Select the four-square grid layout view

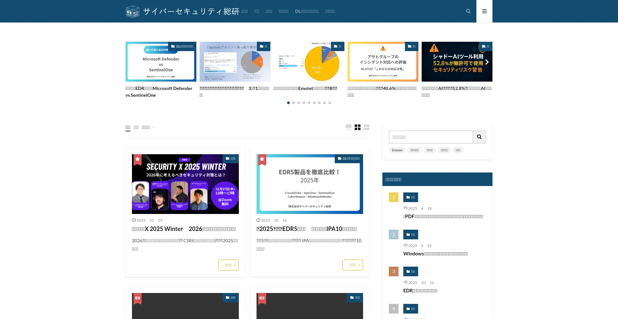click(x=358, y=128)
